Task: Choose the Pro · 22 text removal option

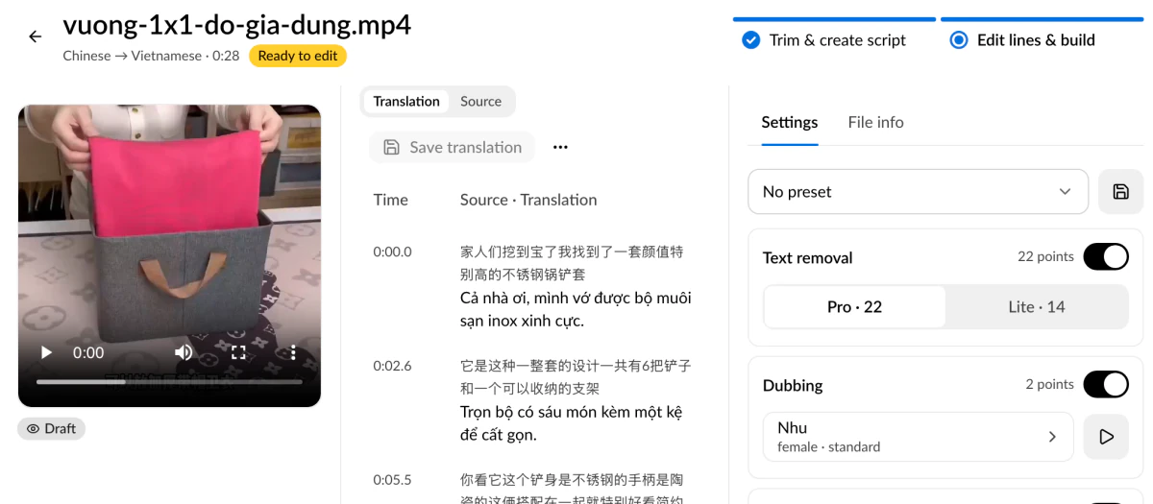Action: pos(854,306)
